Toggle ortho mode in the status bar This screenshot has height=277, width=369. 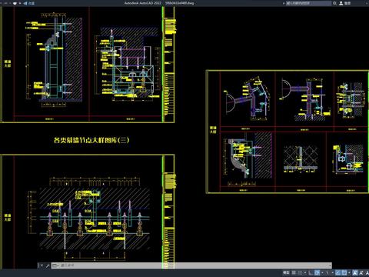(311, 272)
